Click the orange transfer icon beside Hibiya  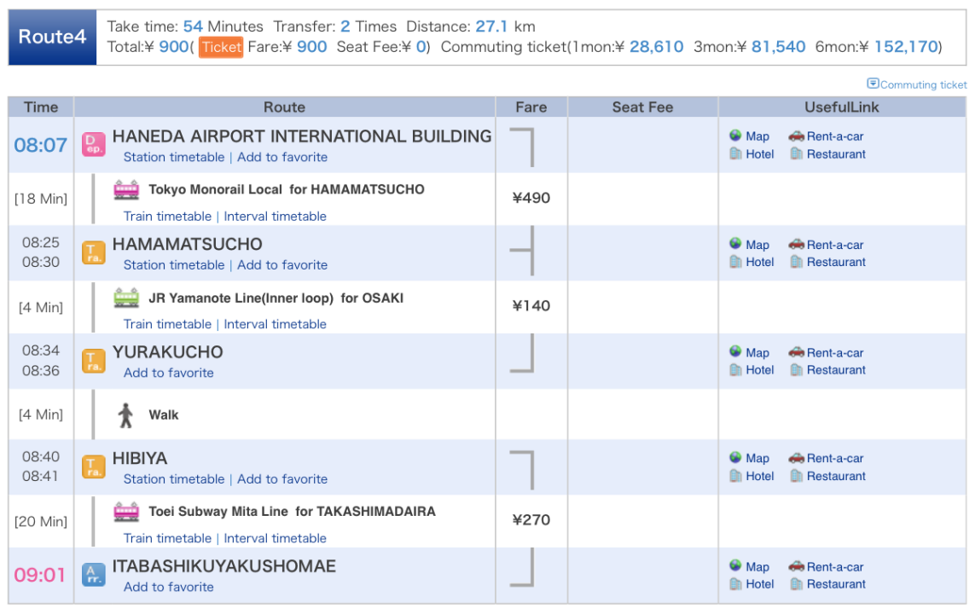tap(94, 466)
